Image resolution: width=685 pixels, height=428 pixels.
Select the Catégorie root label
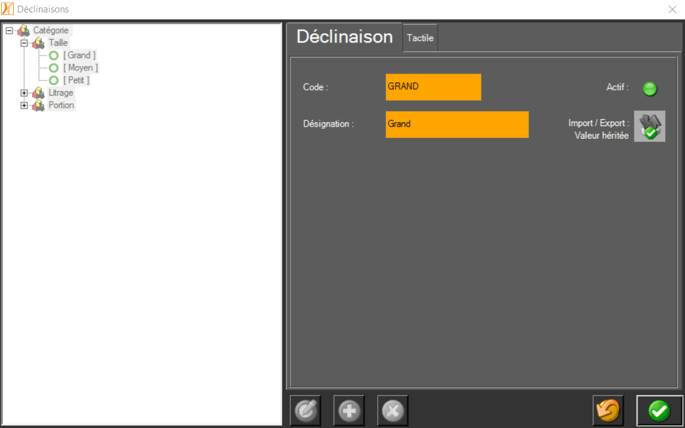[x=51, y=31]
